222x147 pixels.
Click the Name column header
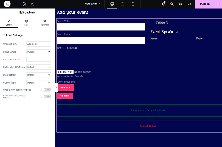tap(154, 39)
